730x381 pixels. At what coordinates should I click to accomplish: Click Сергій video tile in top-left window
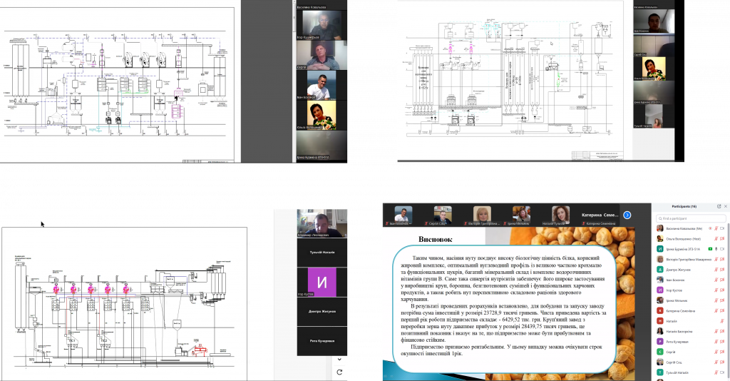322,54
